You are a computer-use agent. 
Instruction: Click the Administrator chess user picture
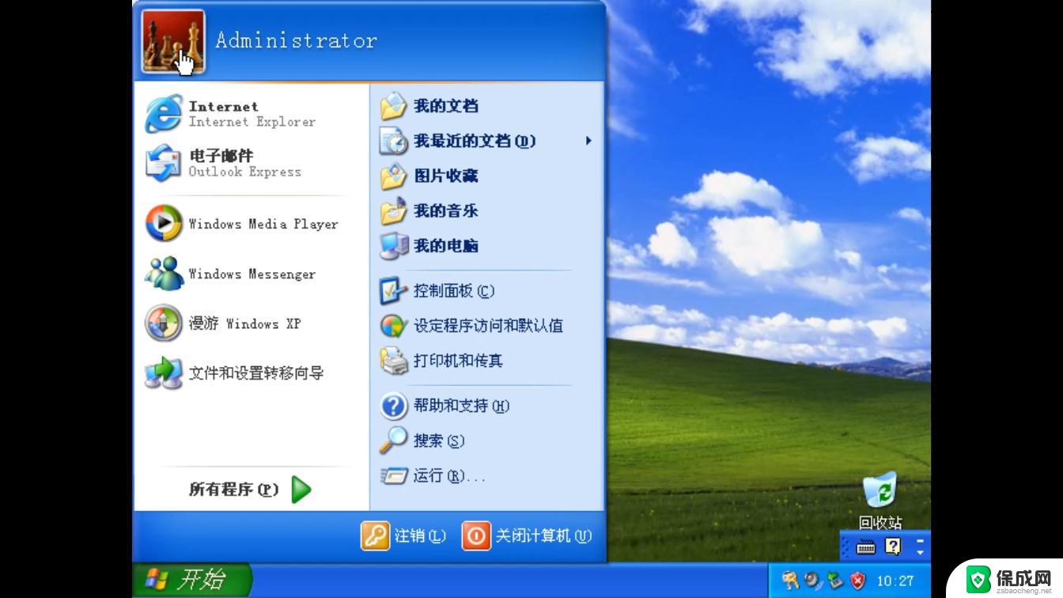coord(173,42)
